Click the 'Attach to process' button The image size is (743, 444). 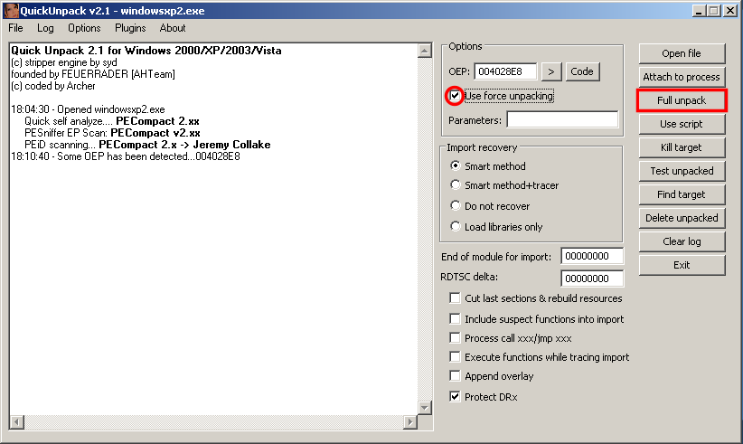coord(682,77)
